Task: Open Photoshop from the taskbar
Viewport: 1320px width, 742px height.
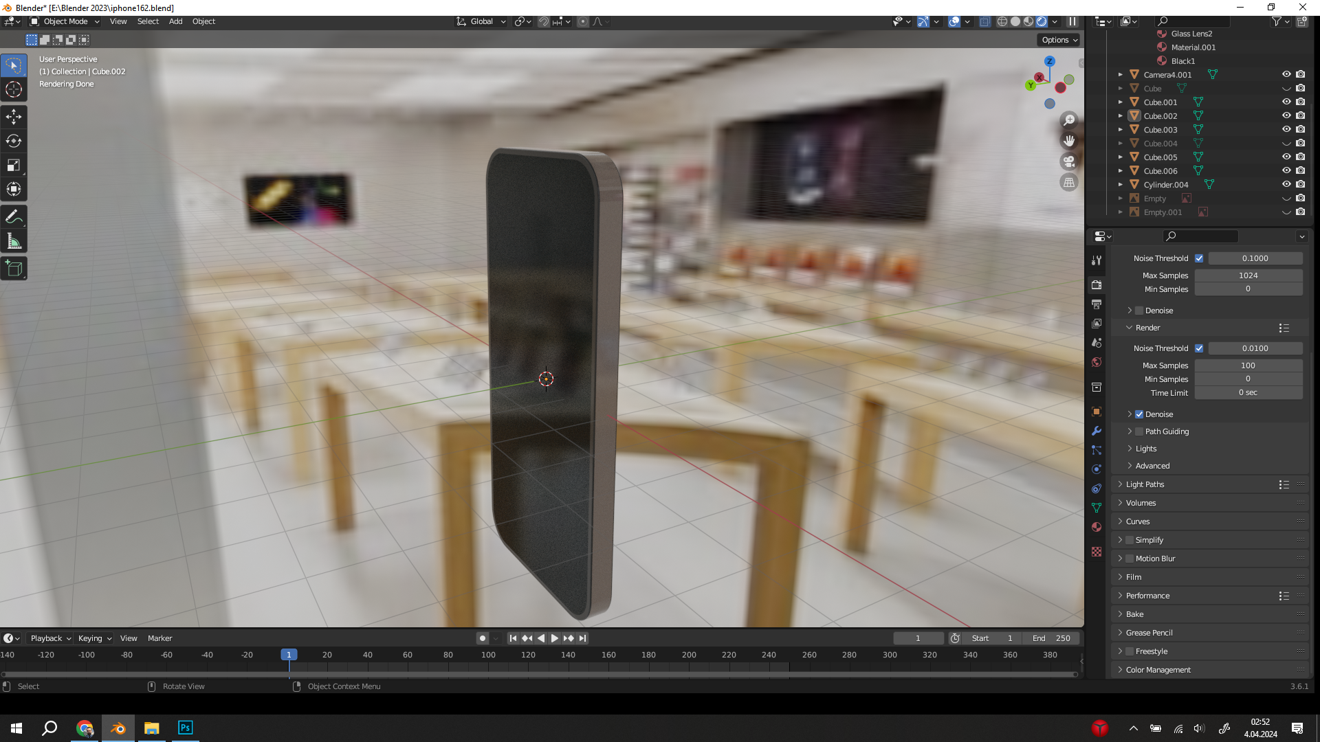Action: tap(185, 728)
